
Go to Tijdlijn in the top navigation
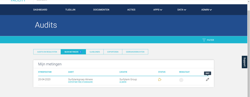pyautogui.click(x=70, y=10)
